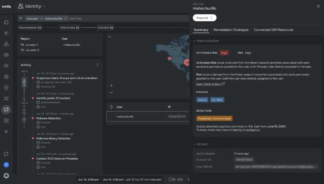This screenshot has width=324, height=184.
Task: Click the external link icon beside docs
Action: [223, 84]
